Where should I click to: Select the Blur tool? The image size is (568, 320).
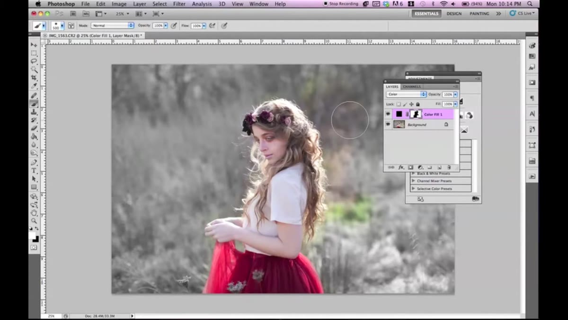tap(34, 144)
